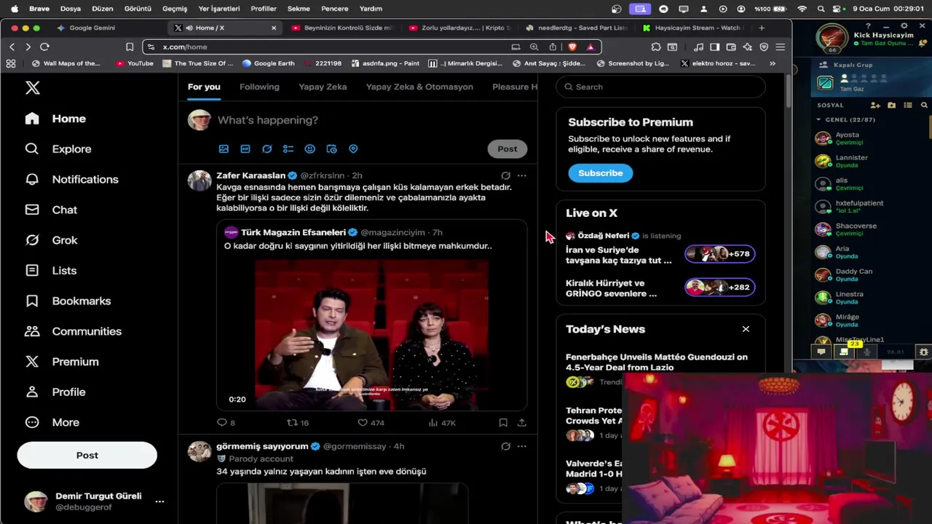Schedule the new post
Image resolution: width=932 pixels, height=524 pixels.
(331, 149)
